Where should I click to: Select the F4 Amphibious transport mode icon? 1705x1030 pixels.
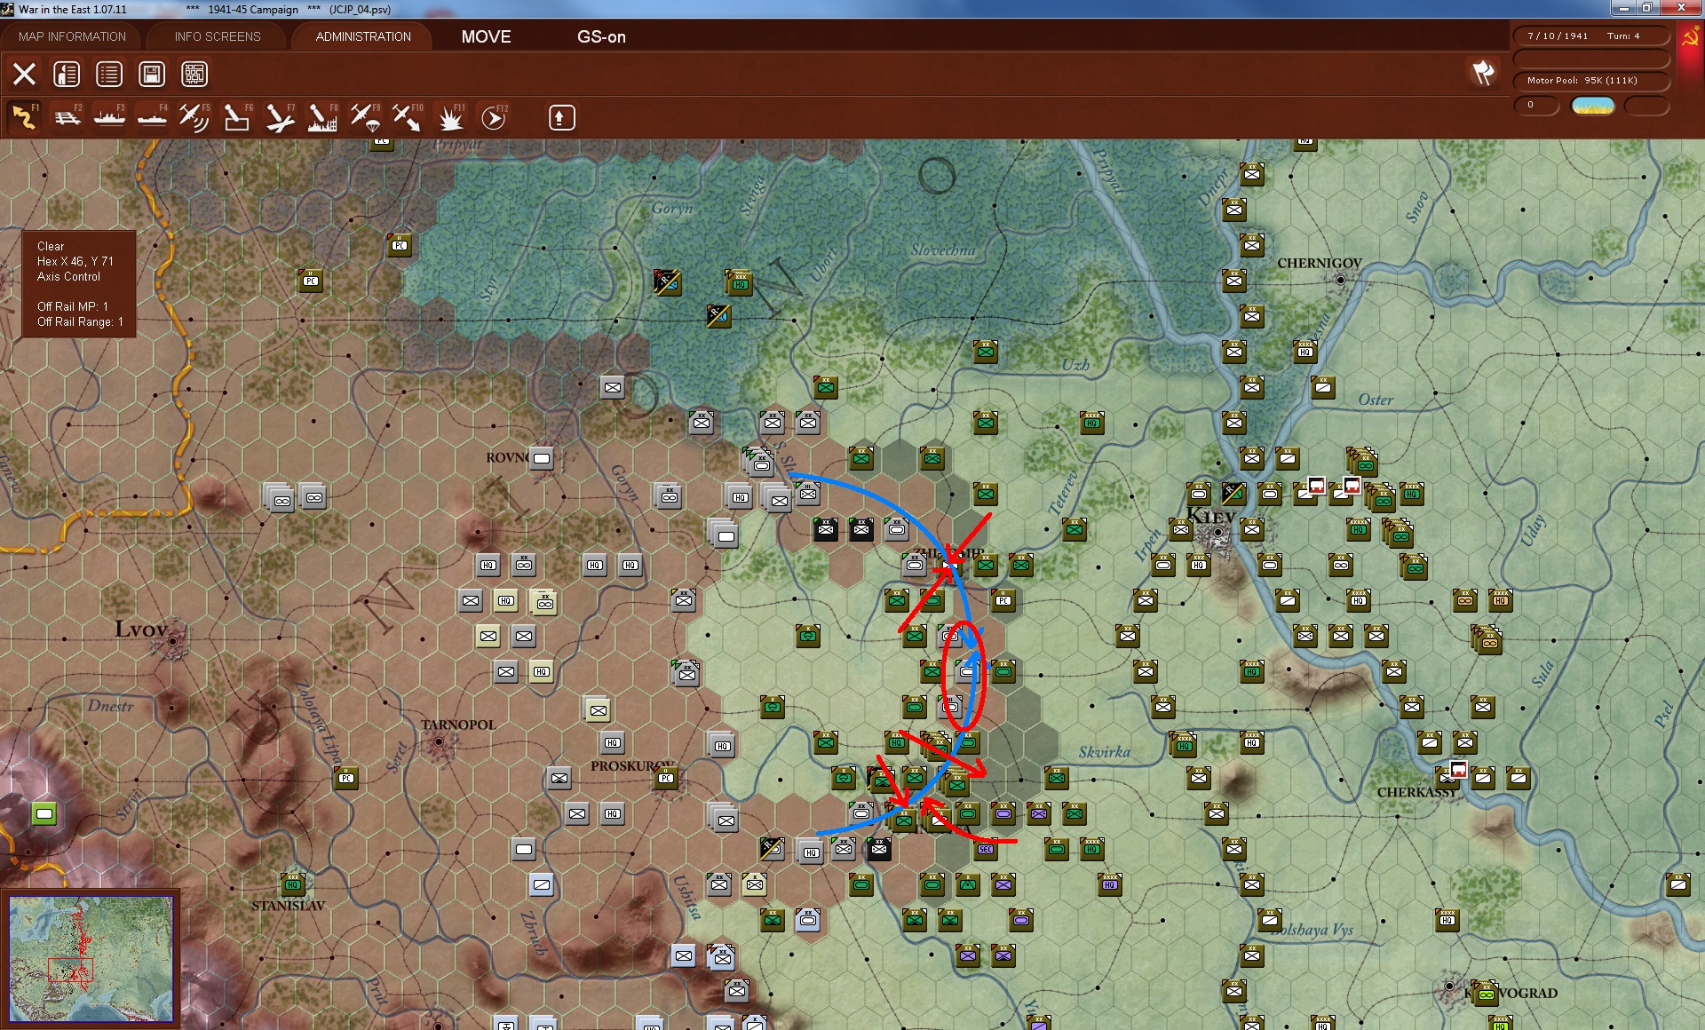pyautogui.click(x=153, y=117)
